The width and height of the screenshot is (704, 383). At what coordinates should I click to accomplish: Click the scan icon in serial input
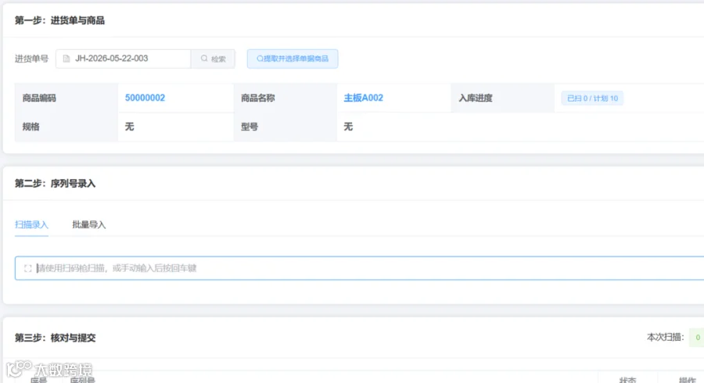pos(28,268)
